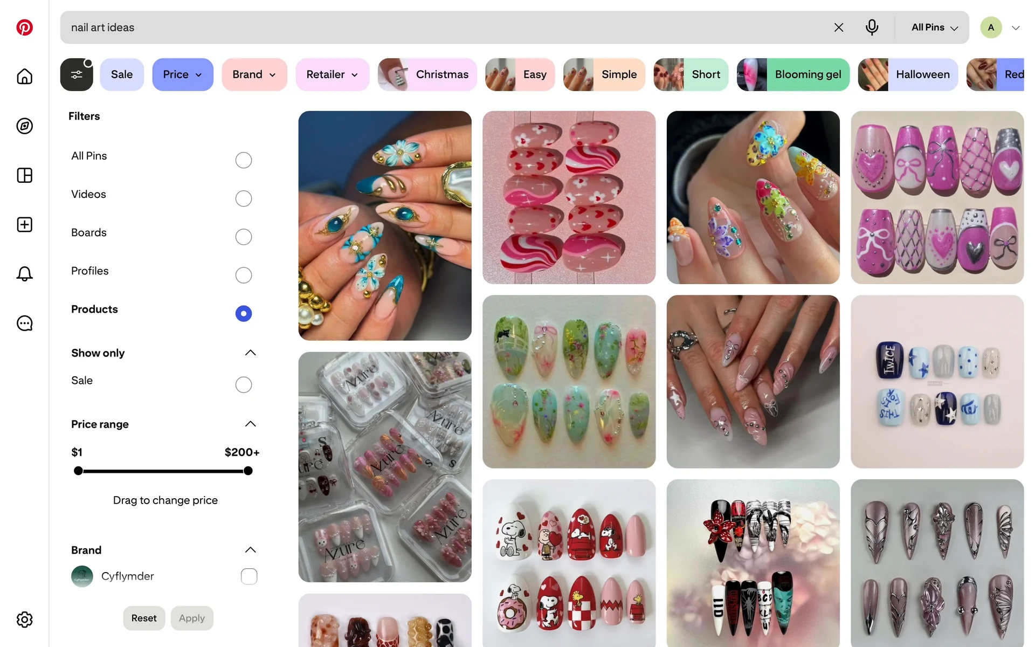
Task: Open the Pinterest home logo
Action: pyautogui.click(x=24, y=27)
